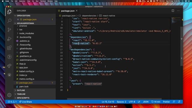Change language mode from JSON

145,102
